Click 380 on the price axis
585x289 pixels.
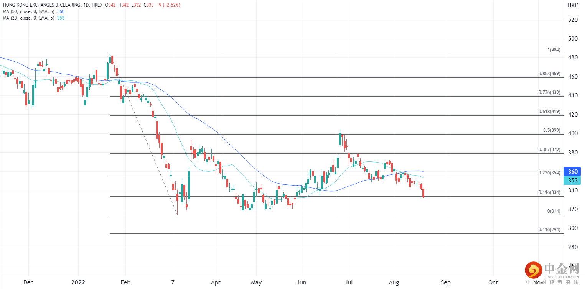tap(573, 153)
